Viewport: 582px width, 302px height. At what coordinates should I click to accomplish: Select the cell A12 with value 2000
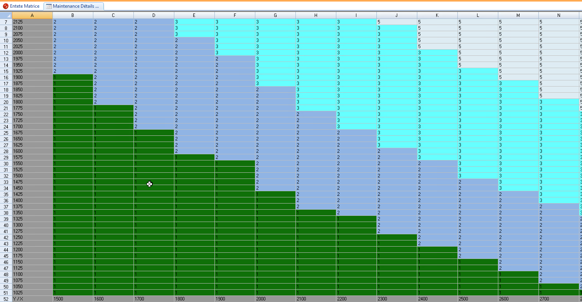[x=32, y=53]
